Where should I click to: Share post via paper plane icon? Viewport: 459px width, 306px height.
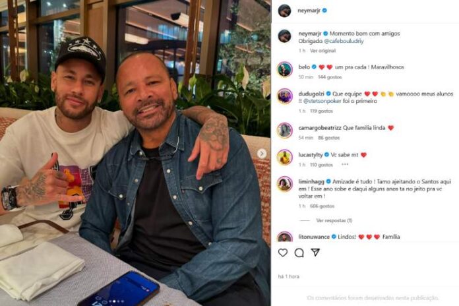(x=315, y=252)
